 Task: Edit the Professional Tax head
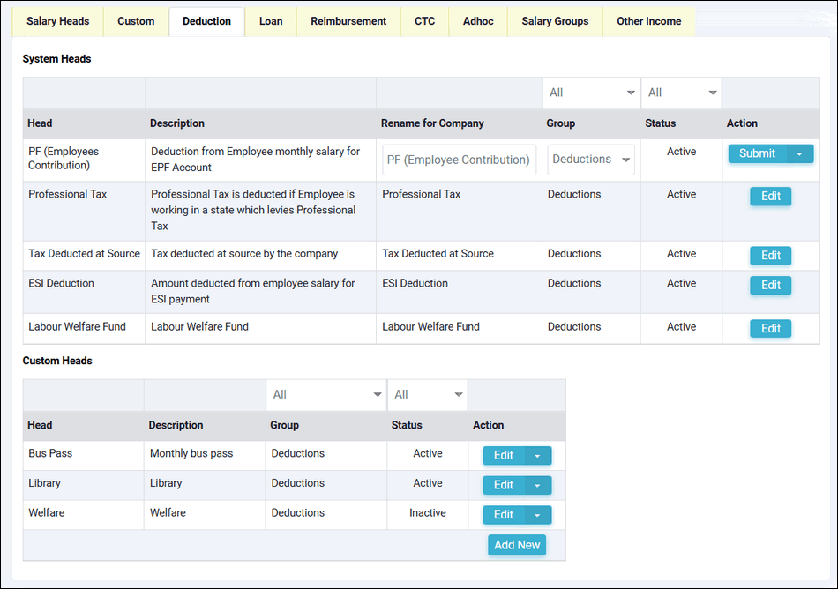tap(770, 196)
